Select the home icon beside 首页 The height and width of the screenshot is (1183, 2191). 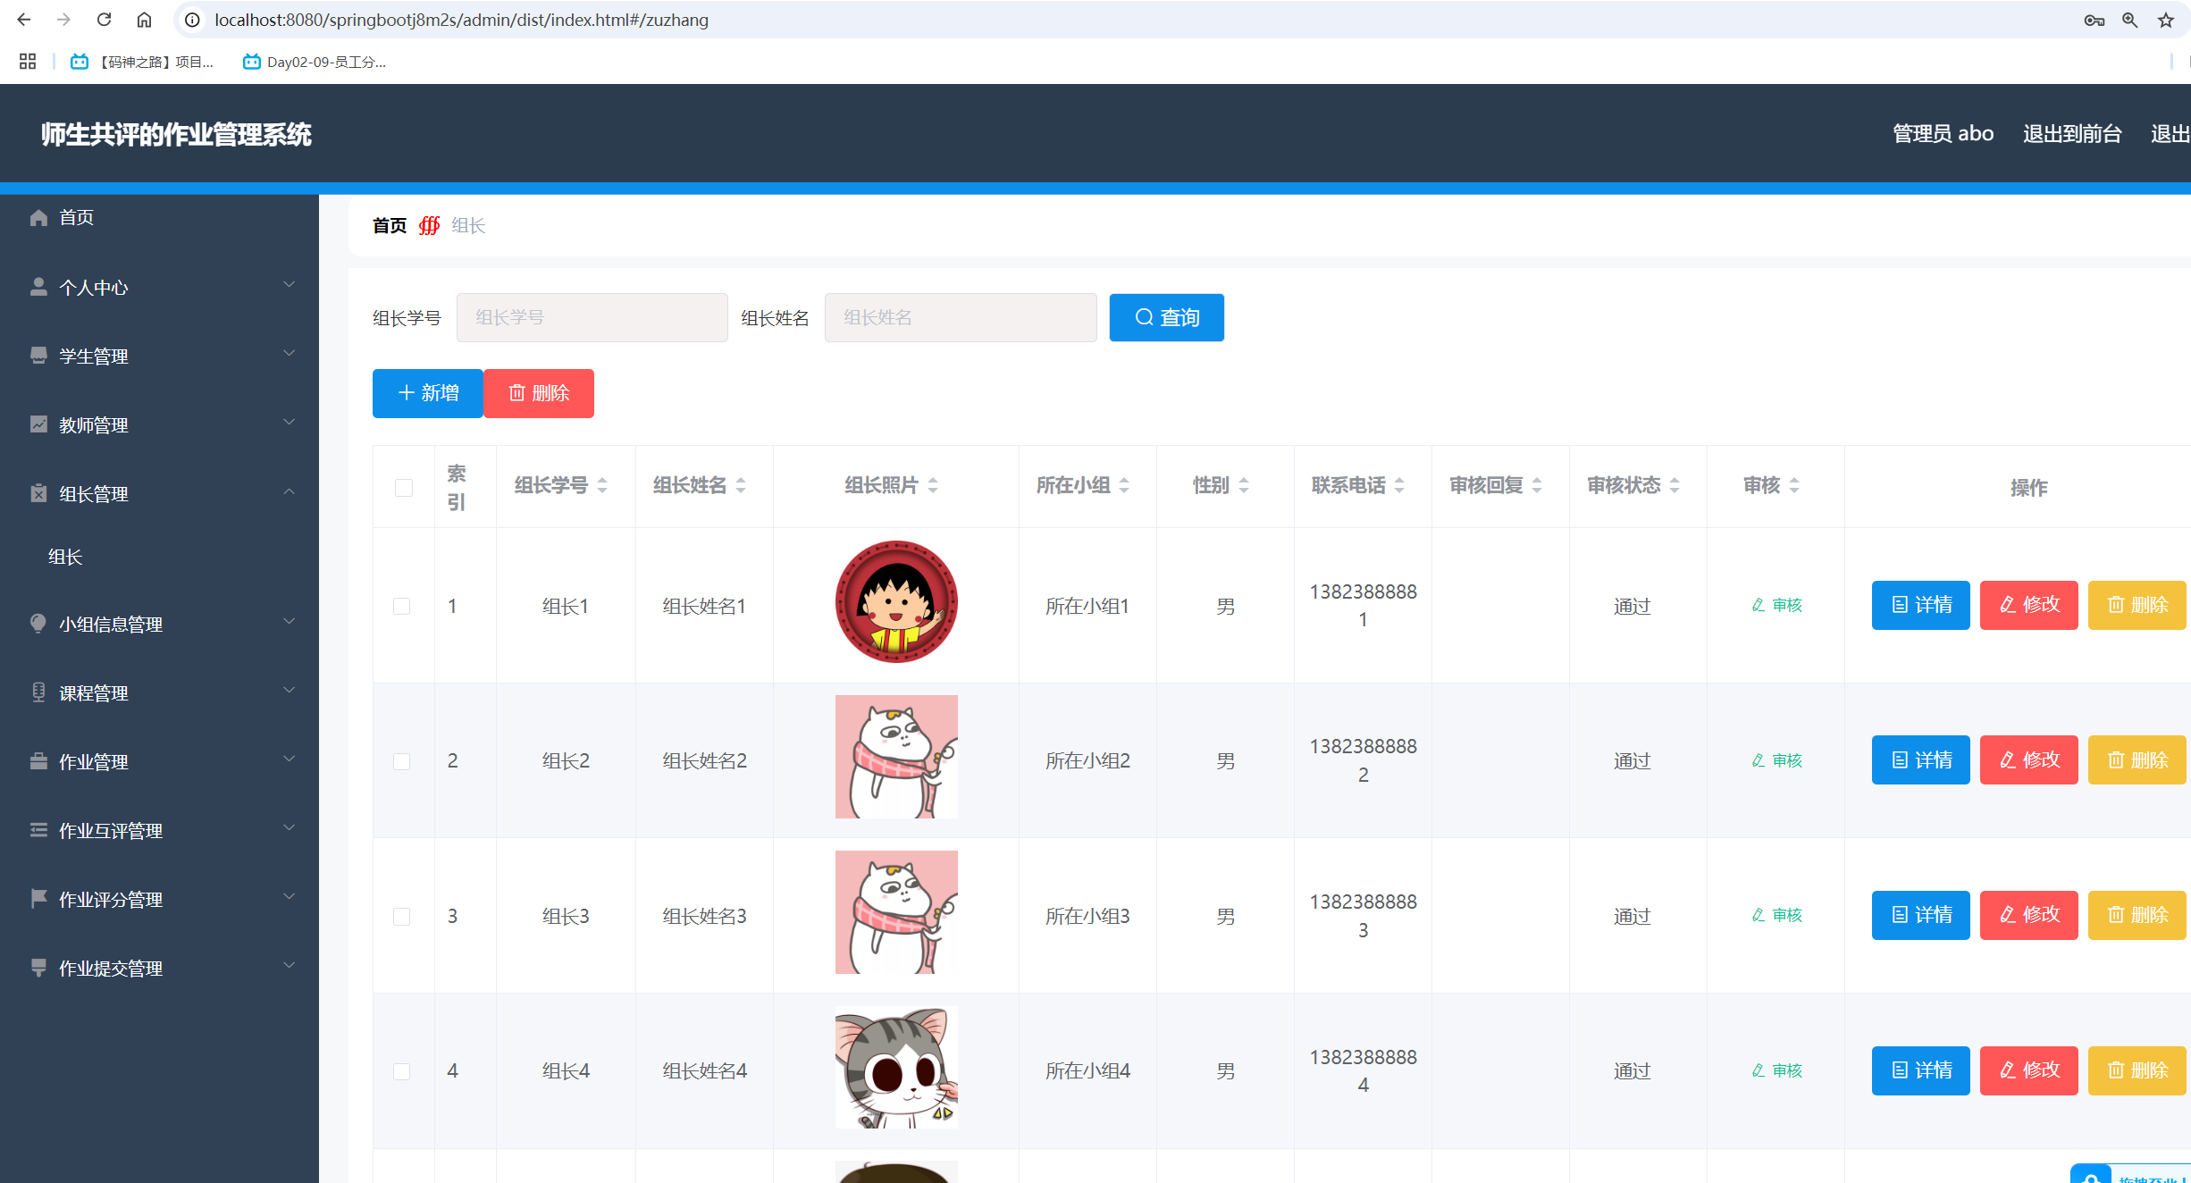click(38, 217)
